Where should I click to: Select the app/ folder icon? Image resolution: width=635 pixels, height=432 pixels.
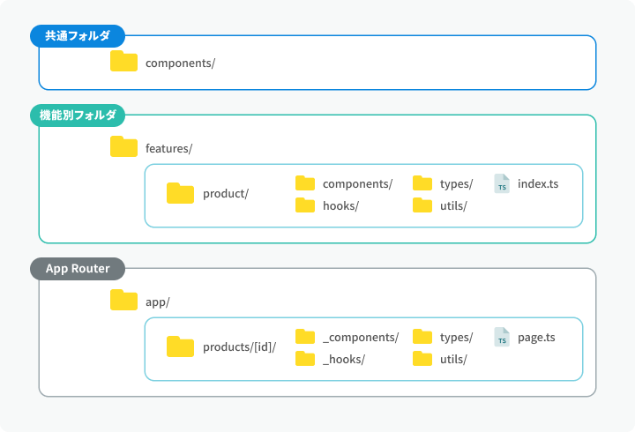pos(124,300)
